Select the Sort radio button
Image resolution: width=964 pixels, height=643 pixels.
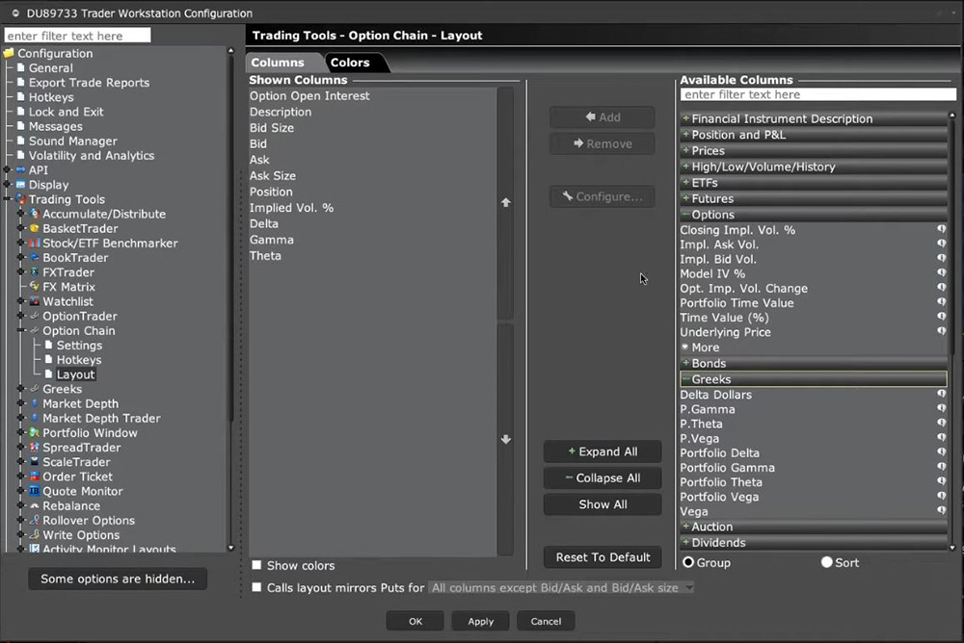[827, 562]
